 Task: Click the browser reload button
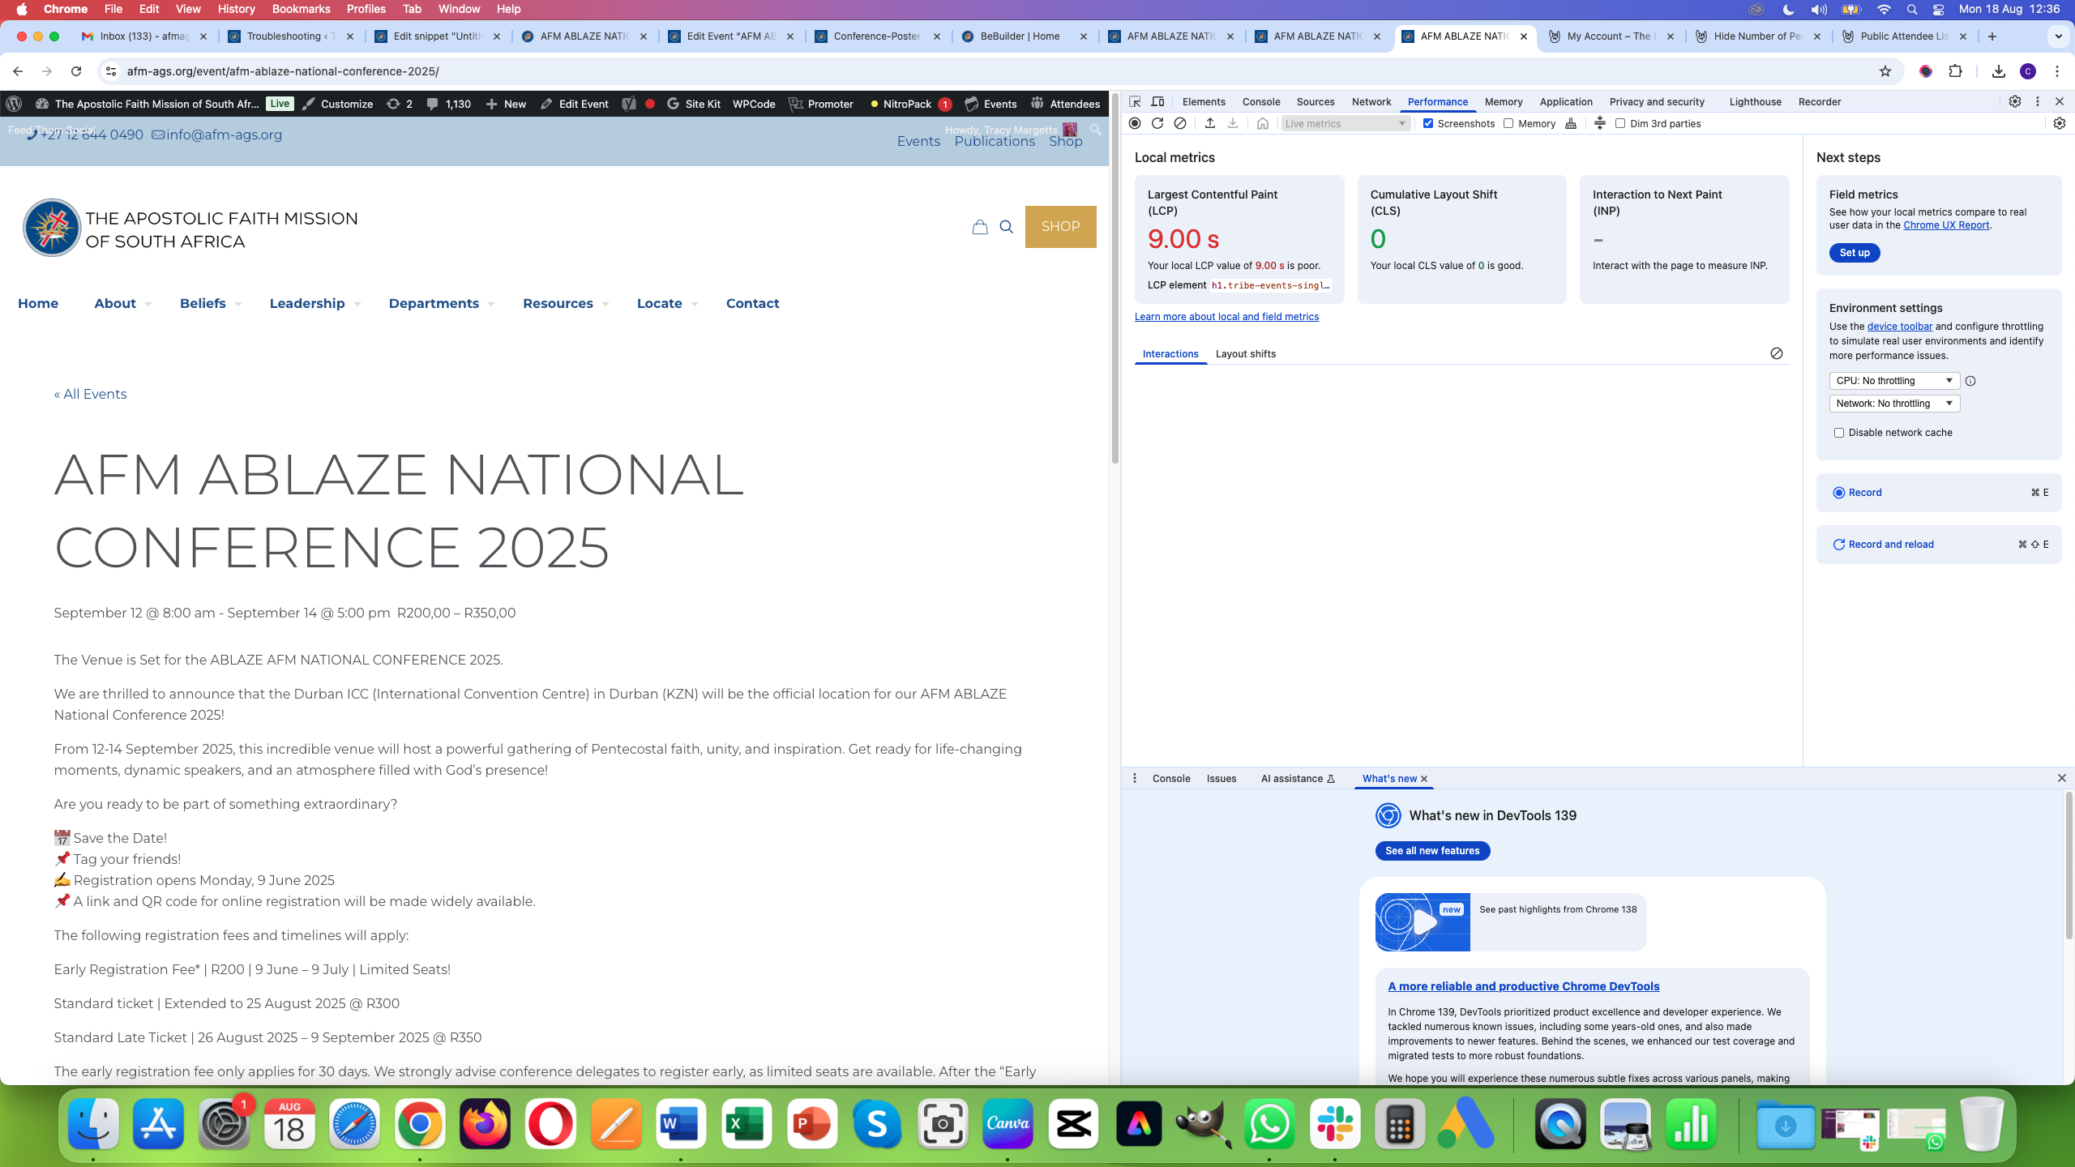coord(76,71)
